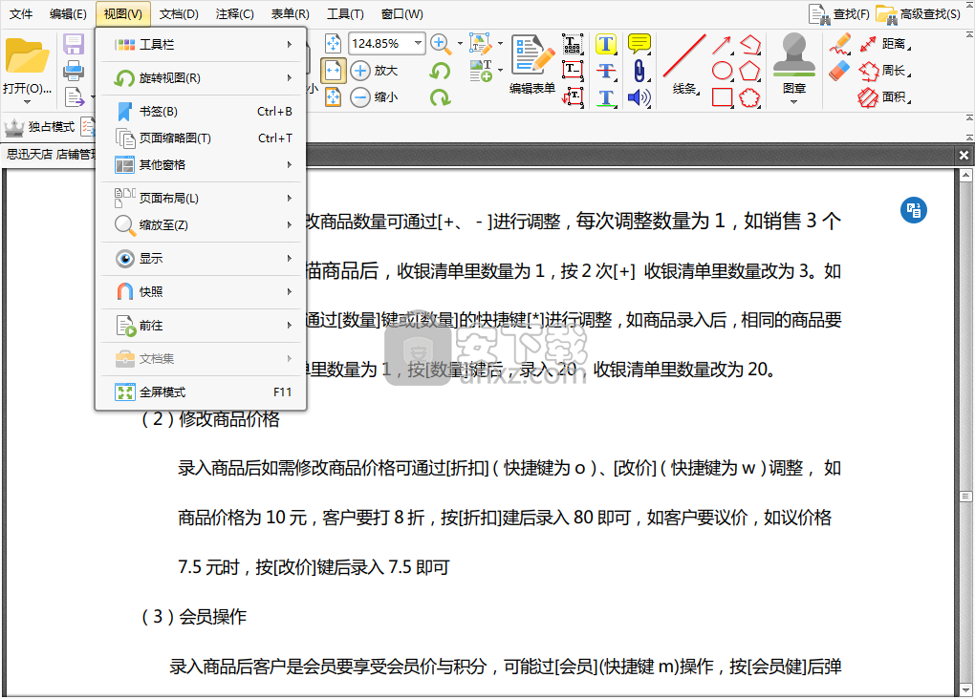Expand the 旋转视图(R) submenu
This screenshot has width=975, height=699.
tap(201, 78)
